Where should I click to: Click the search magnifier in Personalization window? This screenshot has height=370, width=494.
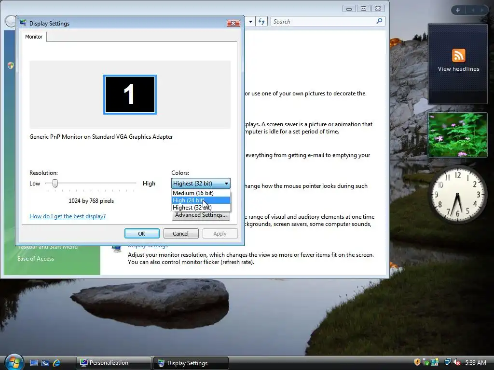[379, 21]
